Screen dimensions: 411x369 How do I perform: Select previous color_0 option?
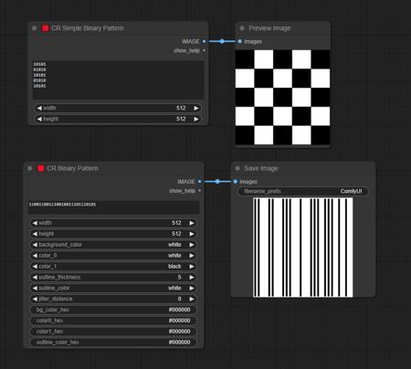(35, 256)
